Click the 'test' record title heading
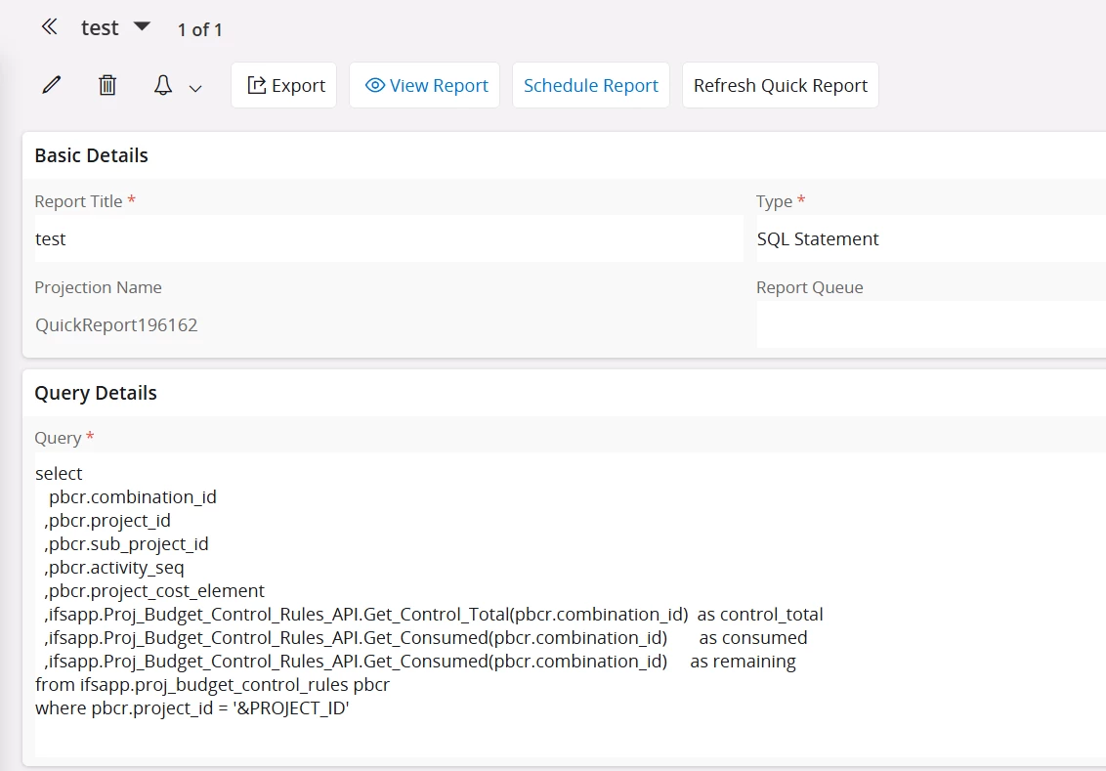 click(100, 28)
